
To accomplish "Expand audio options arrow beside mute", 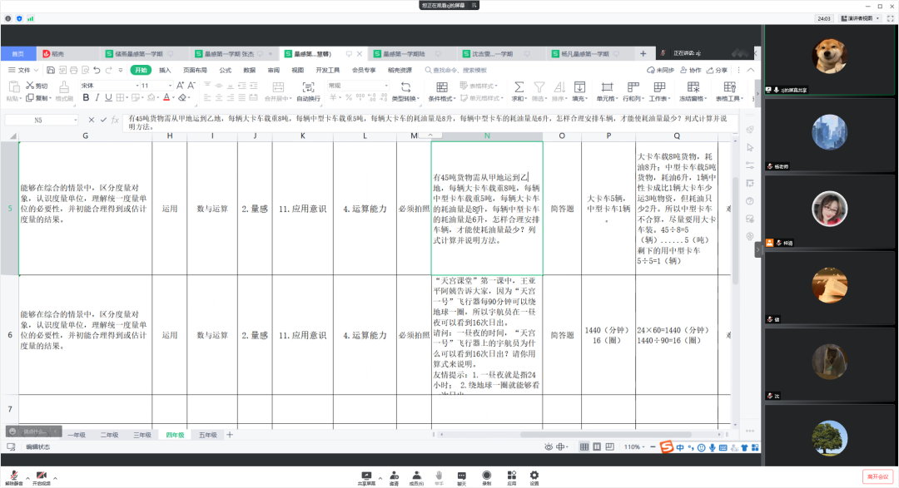I will click(x=27, y=478).
